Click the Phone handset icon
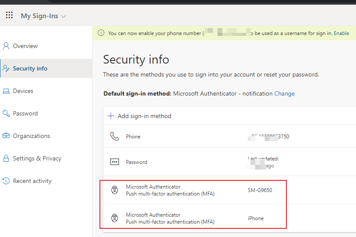356x237 pixels. click(115, 136)
